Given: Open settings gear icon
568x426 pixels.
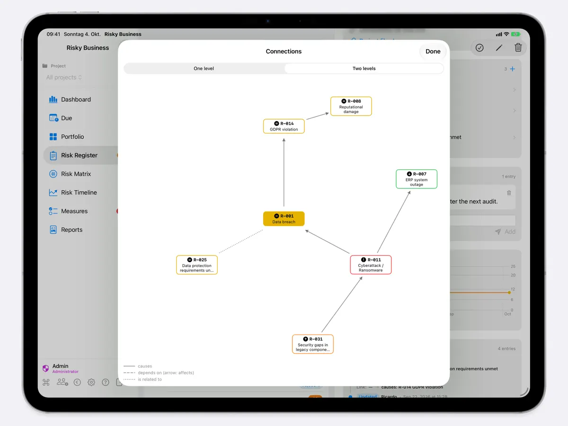Looking at the screenshot, I should (x=91, y=382).
